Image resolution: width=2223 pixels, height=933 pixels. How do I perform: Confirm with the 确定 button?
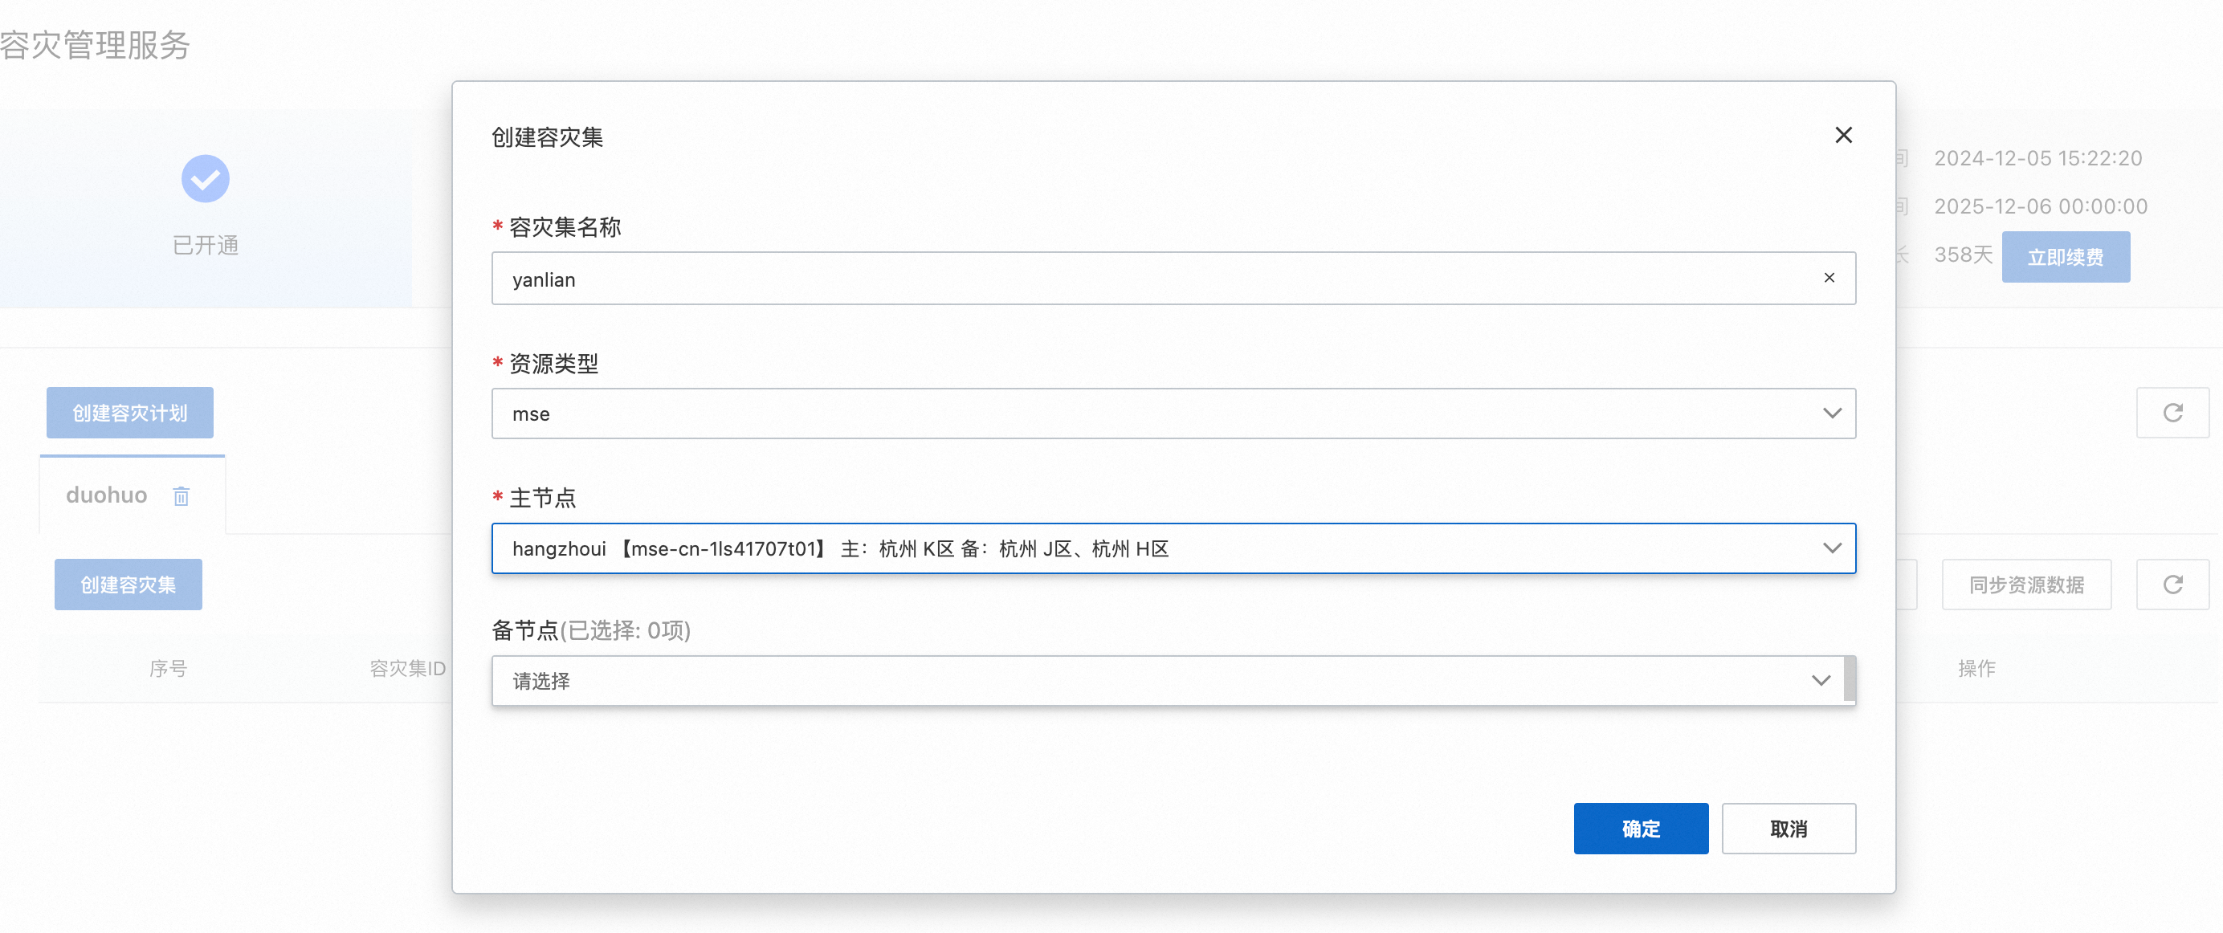click(1641, 829)
